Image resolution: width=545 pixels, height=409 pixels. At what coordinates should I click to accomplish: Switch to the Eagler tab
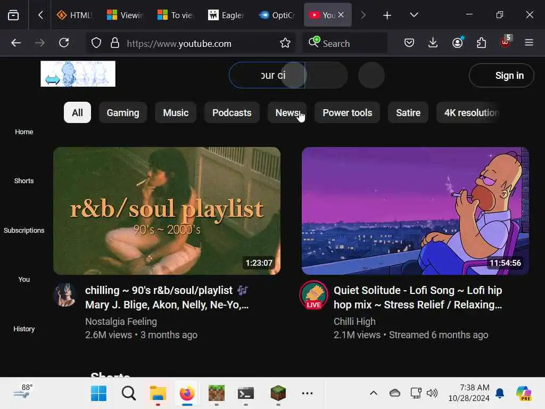226,15
